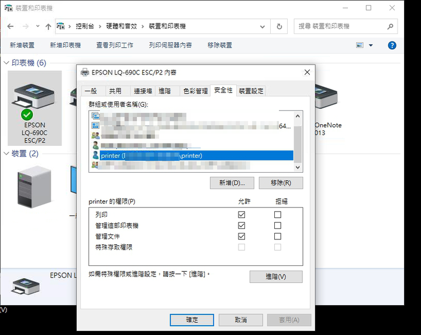Click 新增裝置 in the toolbar

[22, 45]
